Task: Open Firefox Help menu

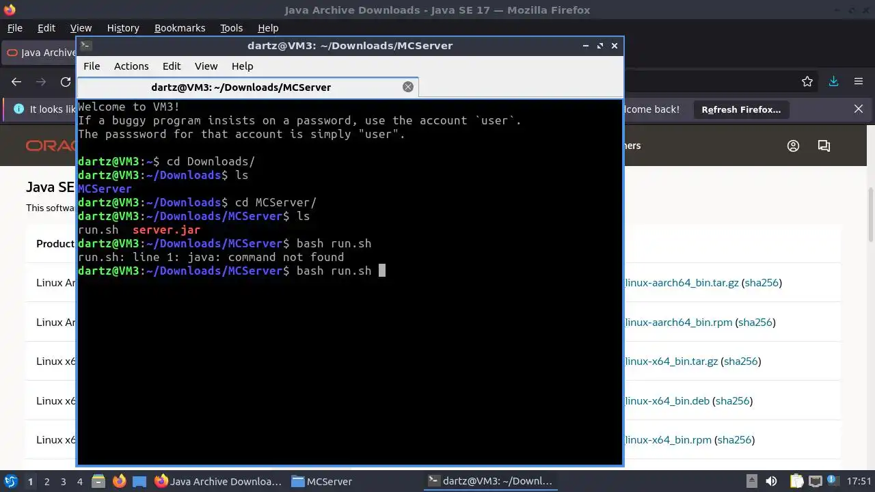Action: pyautogui.click(x=268, y=28)
